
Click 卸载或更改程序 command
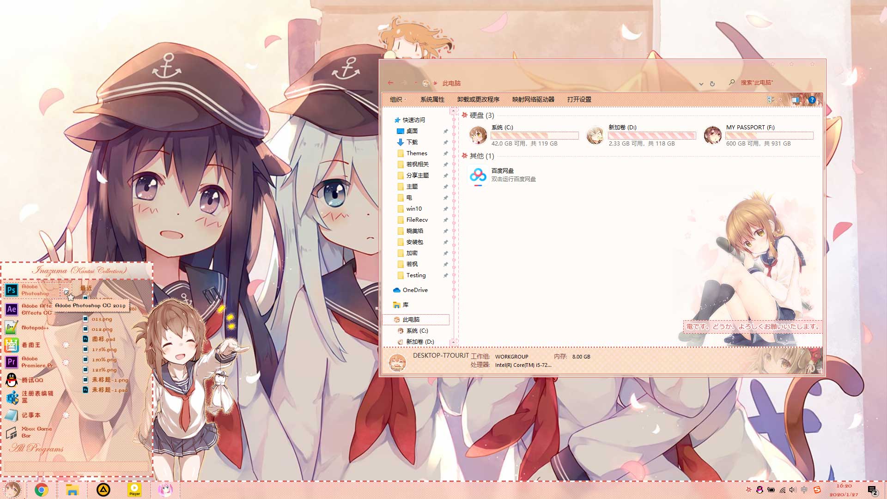point(478,99)
